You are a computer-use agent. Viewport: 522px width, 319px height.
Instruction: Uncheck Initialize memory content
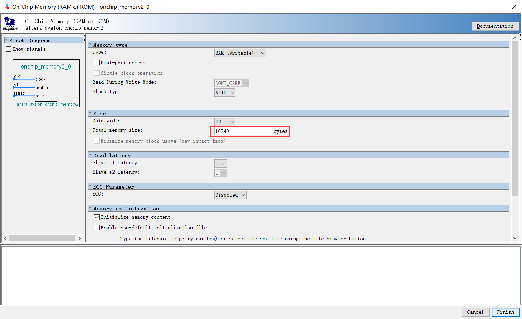click(97, 217)
